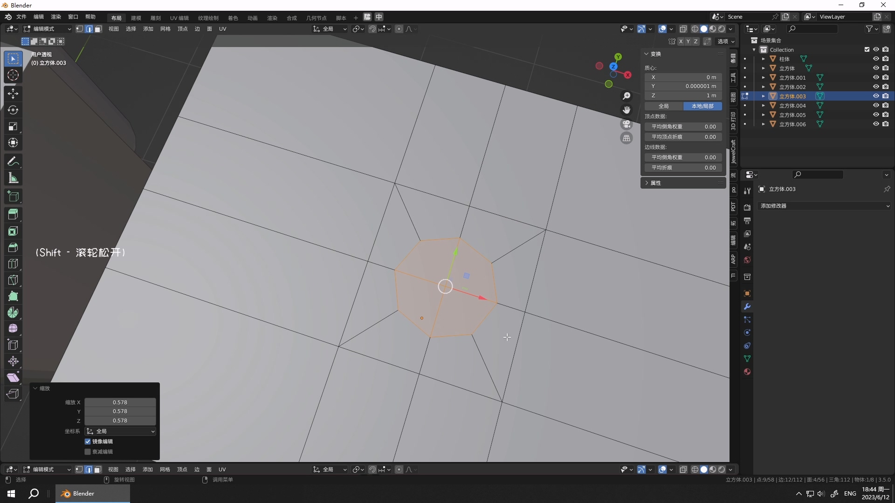Switch to the UV编辑 workspace tab

179,18
